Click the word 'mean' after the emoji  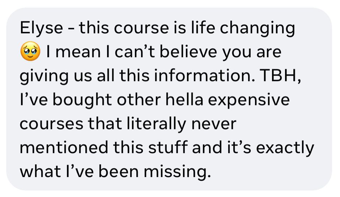point(78,53)
